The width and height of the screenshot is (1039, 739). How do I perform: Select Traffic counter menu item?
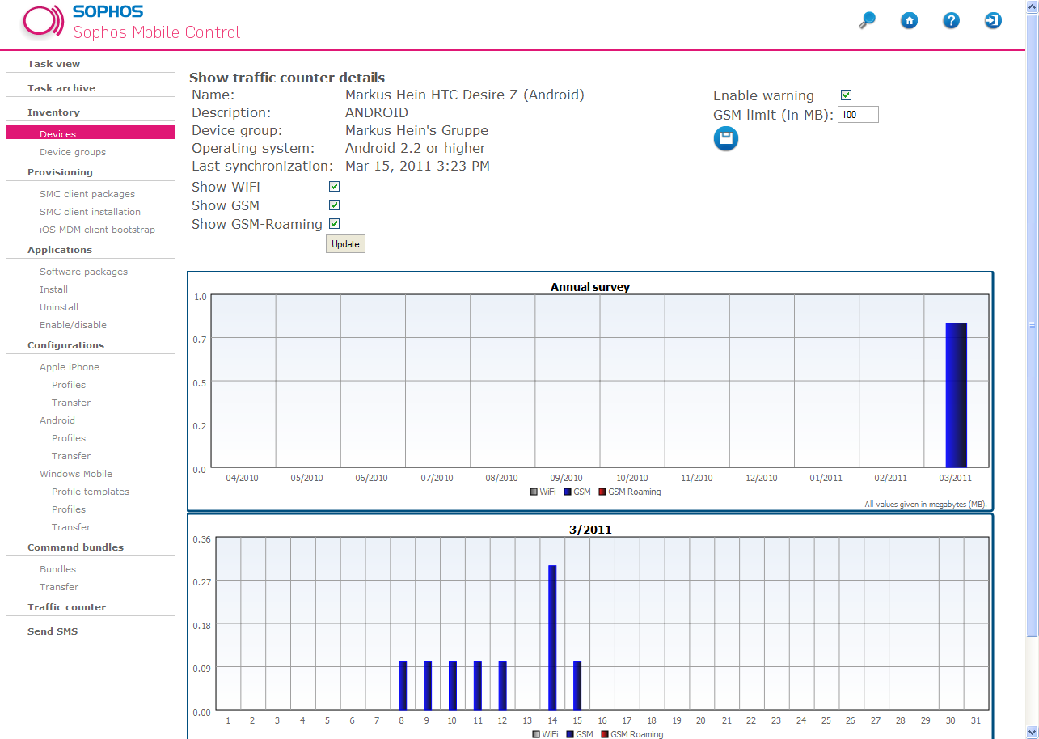tap(66, 607)
